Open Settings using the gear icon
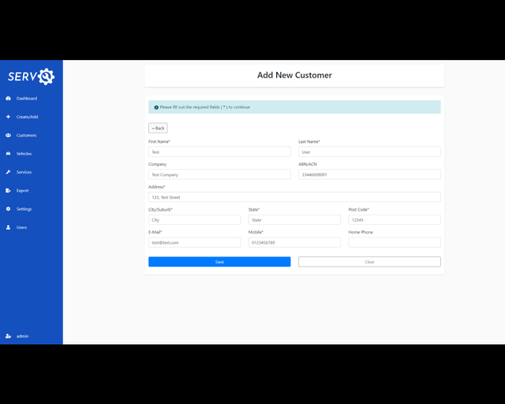505x404 pixels. [8, 209]
